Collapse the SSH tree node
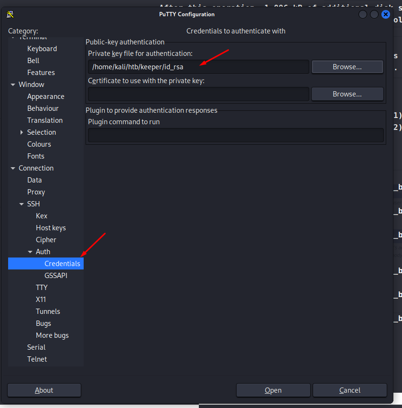Screen dimensions: 402x408 (22, 204)
